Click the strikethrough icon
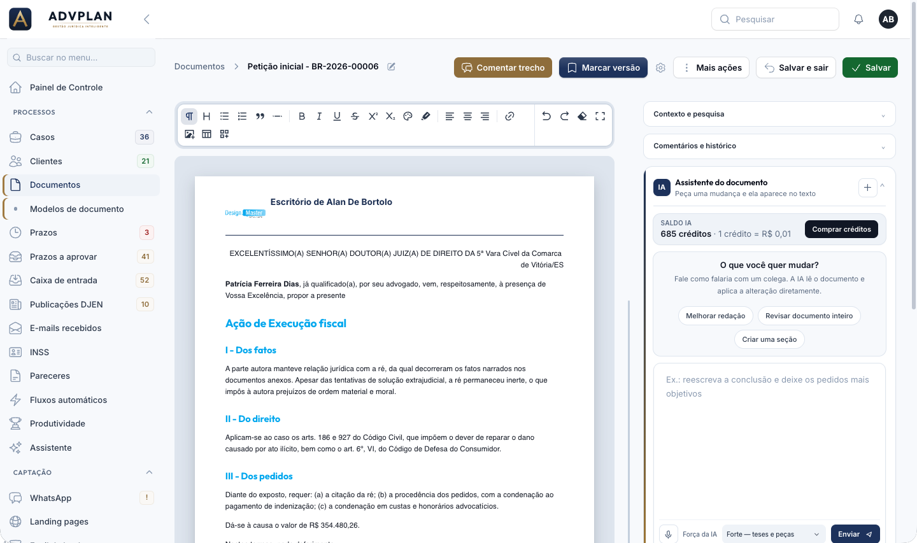The image size is (917, 543). click(x=355, y=116)
